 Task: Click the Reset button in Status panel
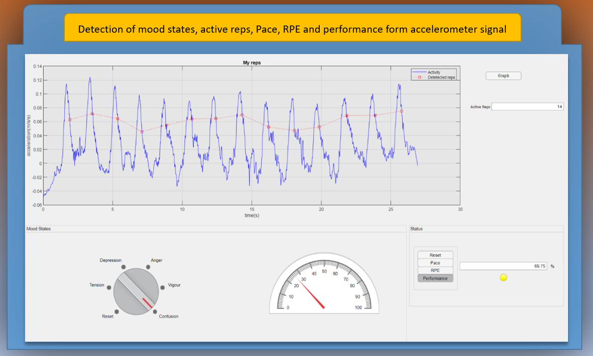click(x=435, y=255)
